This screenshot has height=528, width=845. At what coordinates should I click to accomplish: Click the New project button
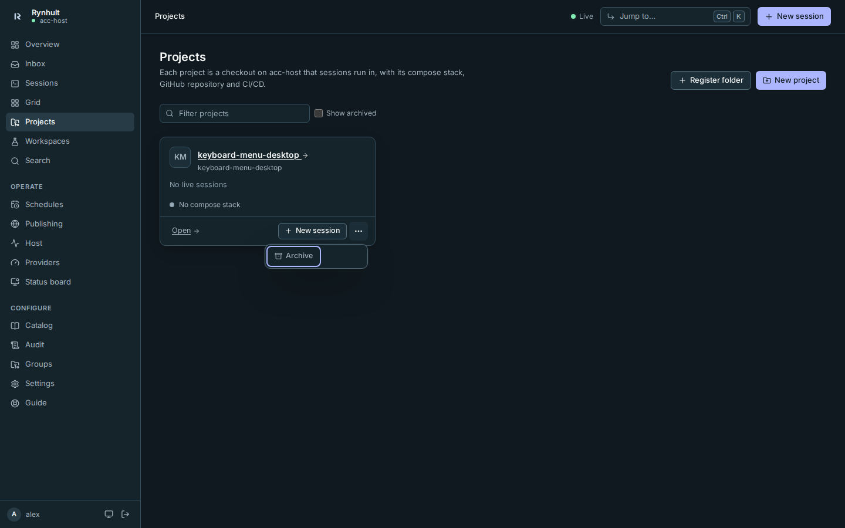(x=790, y=80)
